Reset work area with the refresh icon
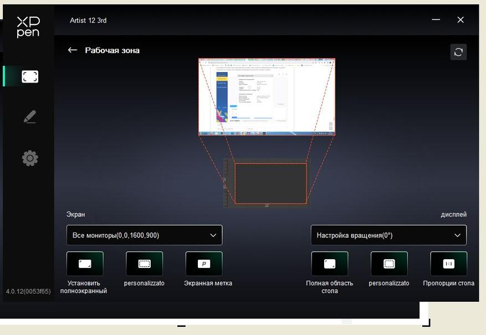This screenshot has height=335, width=486. [x=458, y=52]
